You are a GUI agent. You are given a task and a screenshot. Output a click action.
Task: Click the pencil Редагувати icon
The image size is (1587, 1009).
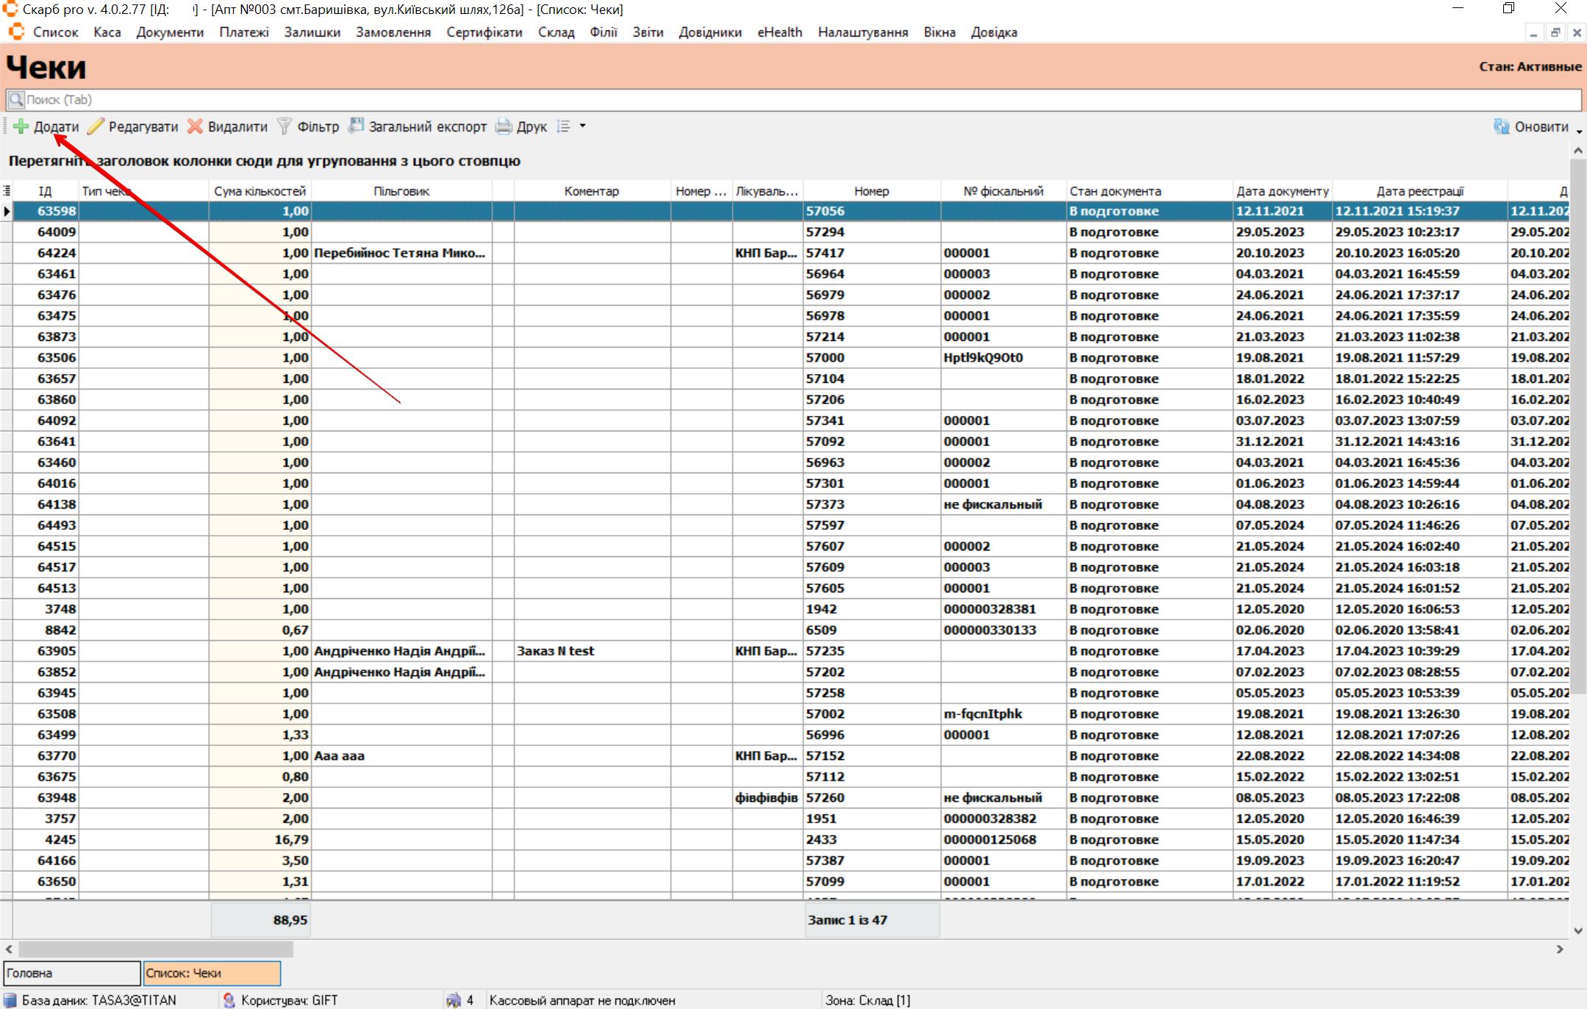(96, 126)
